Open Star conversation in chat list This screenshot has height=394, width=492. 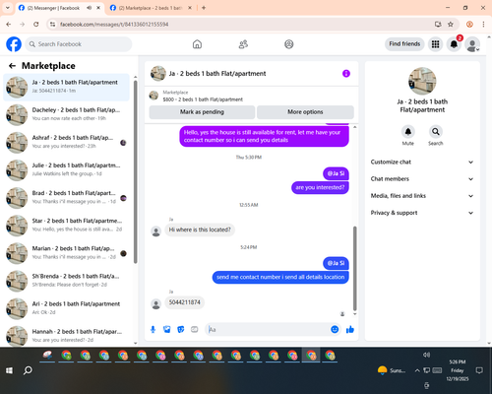[x=66, y=226]
